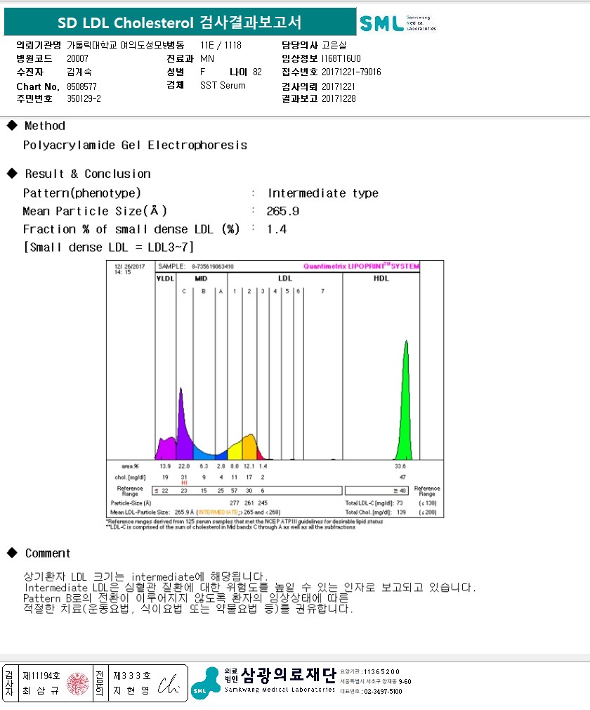
Task: Select the comment line beginning '상기환자 LDL 크기는'
Action: pos(145,577)
